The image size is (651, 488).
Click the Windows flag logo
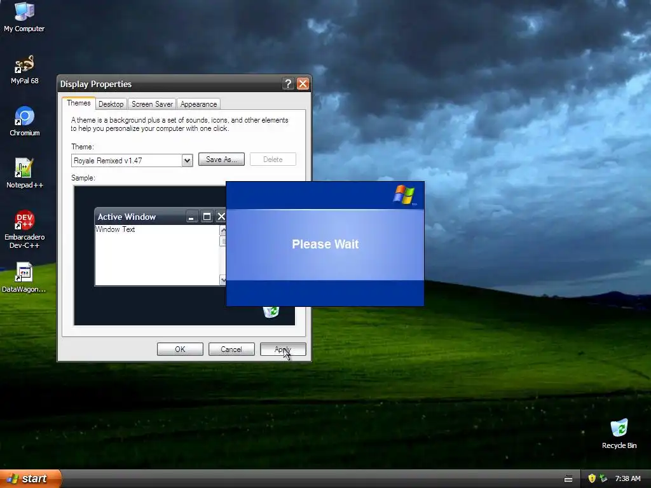404,195
